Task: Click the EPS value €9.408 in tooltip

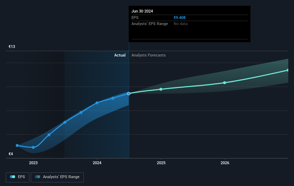Action: pyautogui.click(x=179, y=18)
